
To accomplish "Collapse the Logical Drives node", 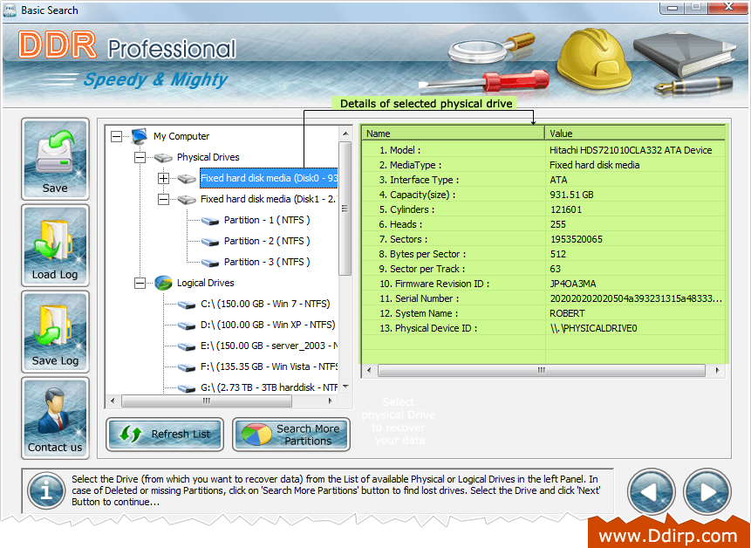I will click(x=140, y=283).
